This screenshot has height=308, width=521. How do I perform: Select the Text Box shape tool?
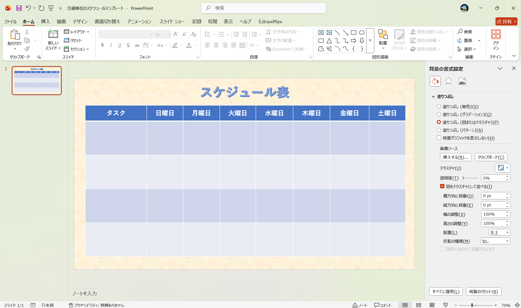click(x=321, y=32)
